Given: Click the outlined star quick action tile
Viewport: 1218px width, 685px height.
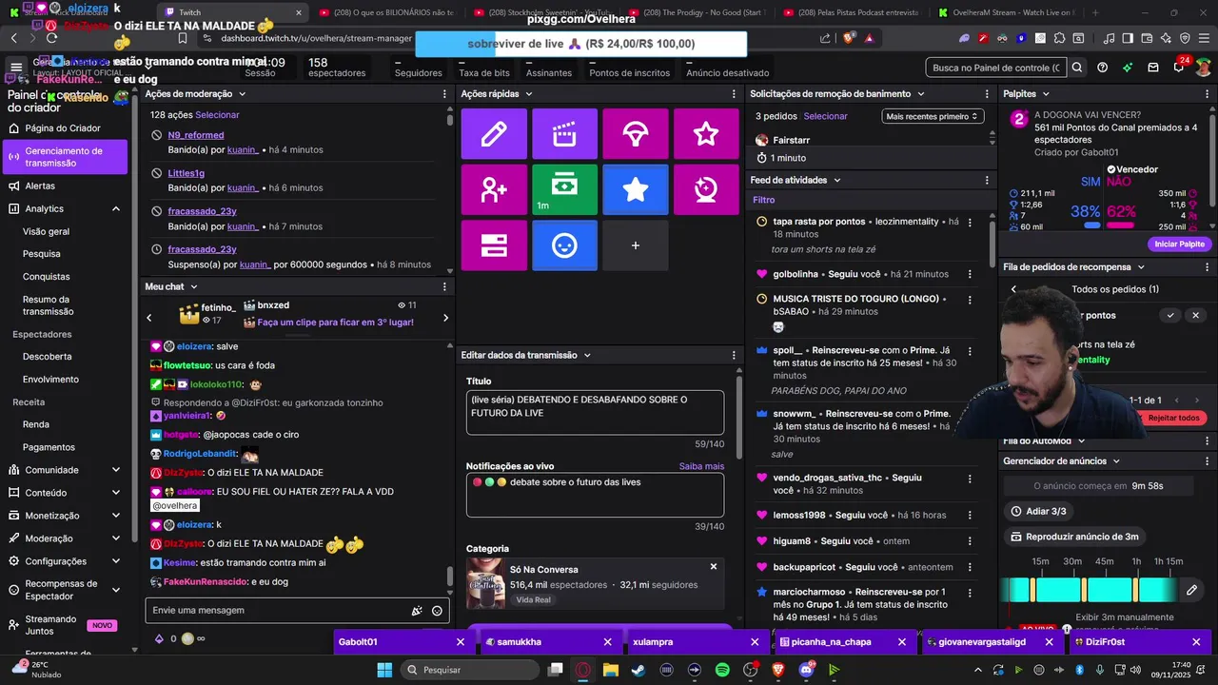Looking at the screenshot, I should pos(706,134).
